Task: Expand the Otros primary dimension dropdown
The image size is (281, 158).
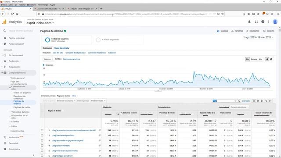Action: (75, 96)
